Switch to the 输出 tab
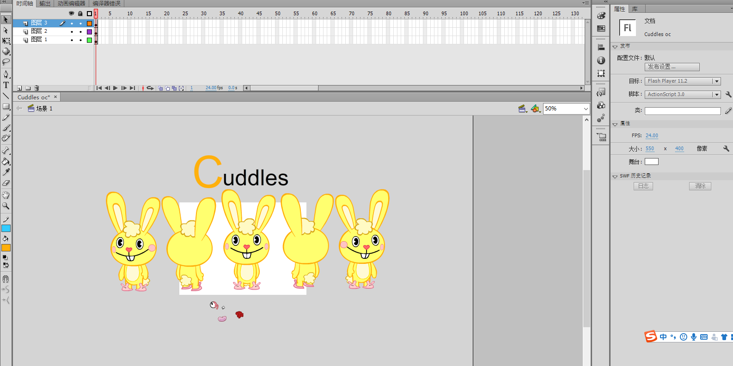 coord(45,3)
